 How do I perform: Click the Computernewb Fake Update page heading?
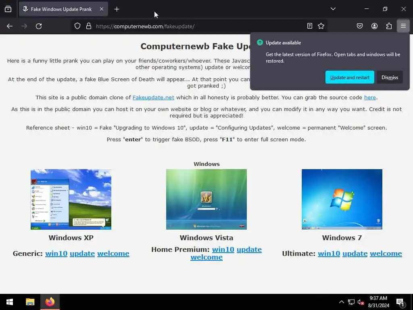tap(195, 46)
